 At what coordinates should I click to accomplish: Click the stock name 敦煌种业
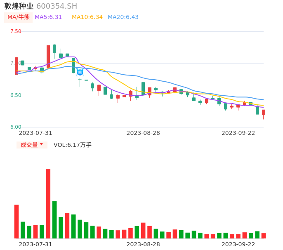click(19, 6)
